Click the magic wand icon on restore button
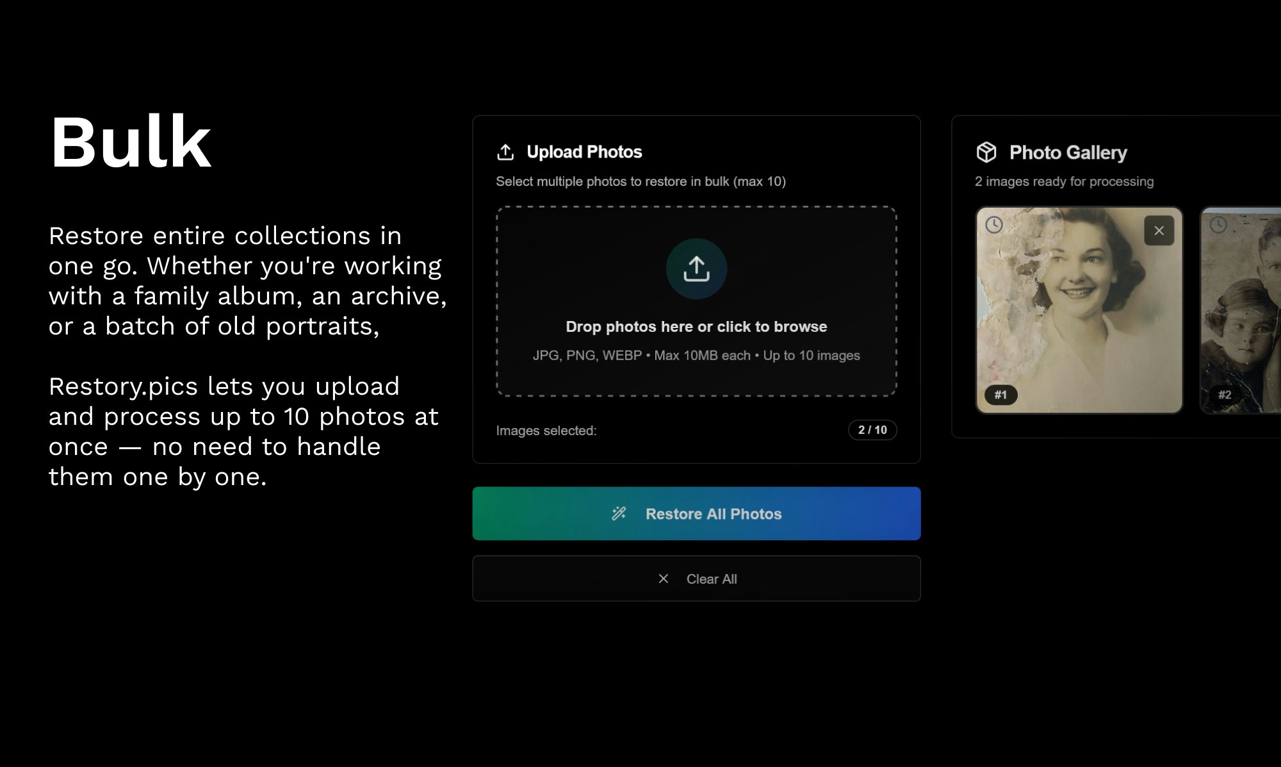Image resolution: width=1281 pixels, height=767 pixels. pyautogui.click(x=619, y=513)
